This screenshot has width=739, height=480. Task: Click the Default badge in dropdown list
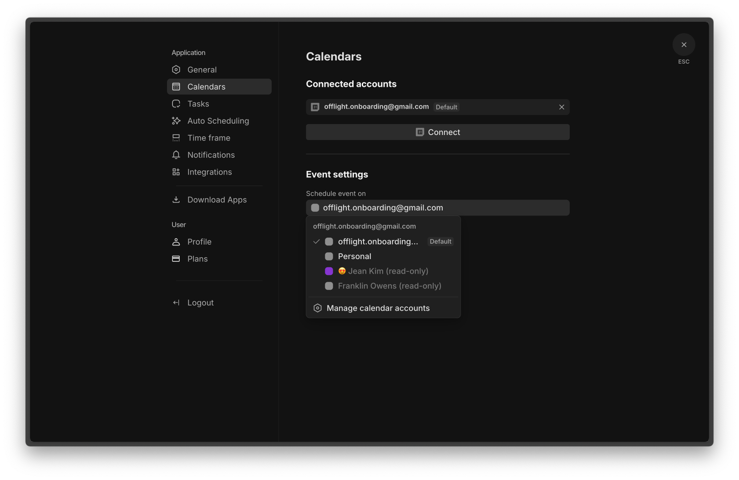[x=440, y=241]
